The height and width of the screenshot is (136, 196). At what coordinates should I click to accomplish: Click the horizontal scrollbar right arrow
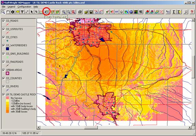tap(190, 127)
